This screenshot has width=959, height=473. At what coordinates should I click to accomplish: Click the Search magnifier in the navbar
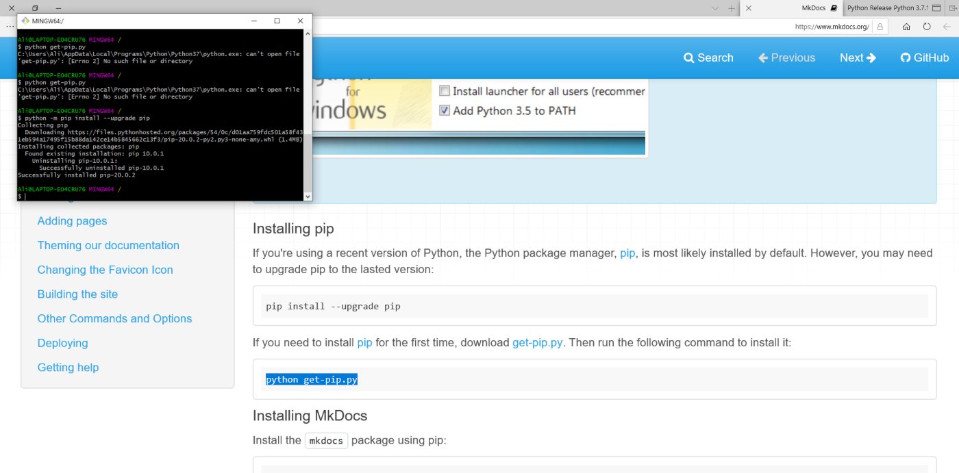pos(689,58)
